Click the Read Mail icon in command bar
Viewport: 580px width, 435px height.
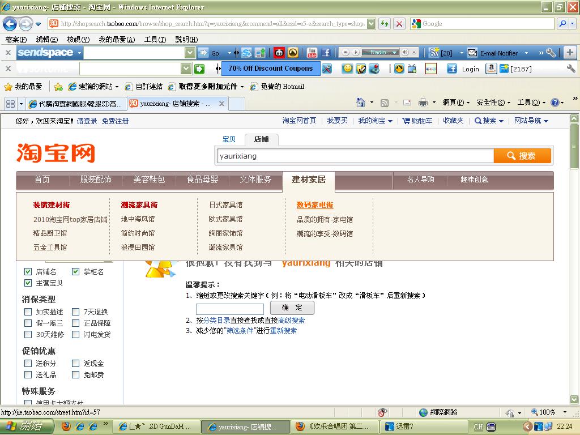pyautogui.click(x=407, y=103)
